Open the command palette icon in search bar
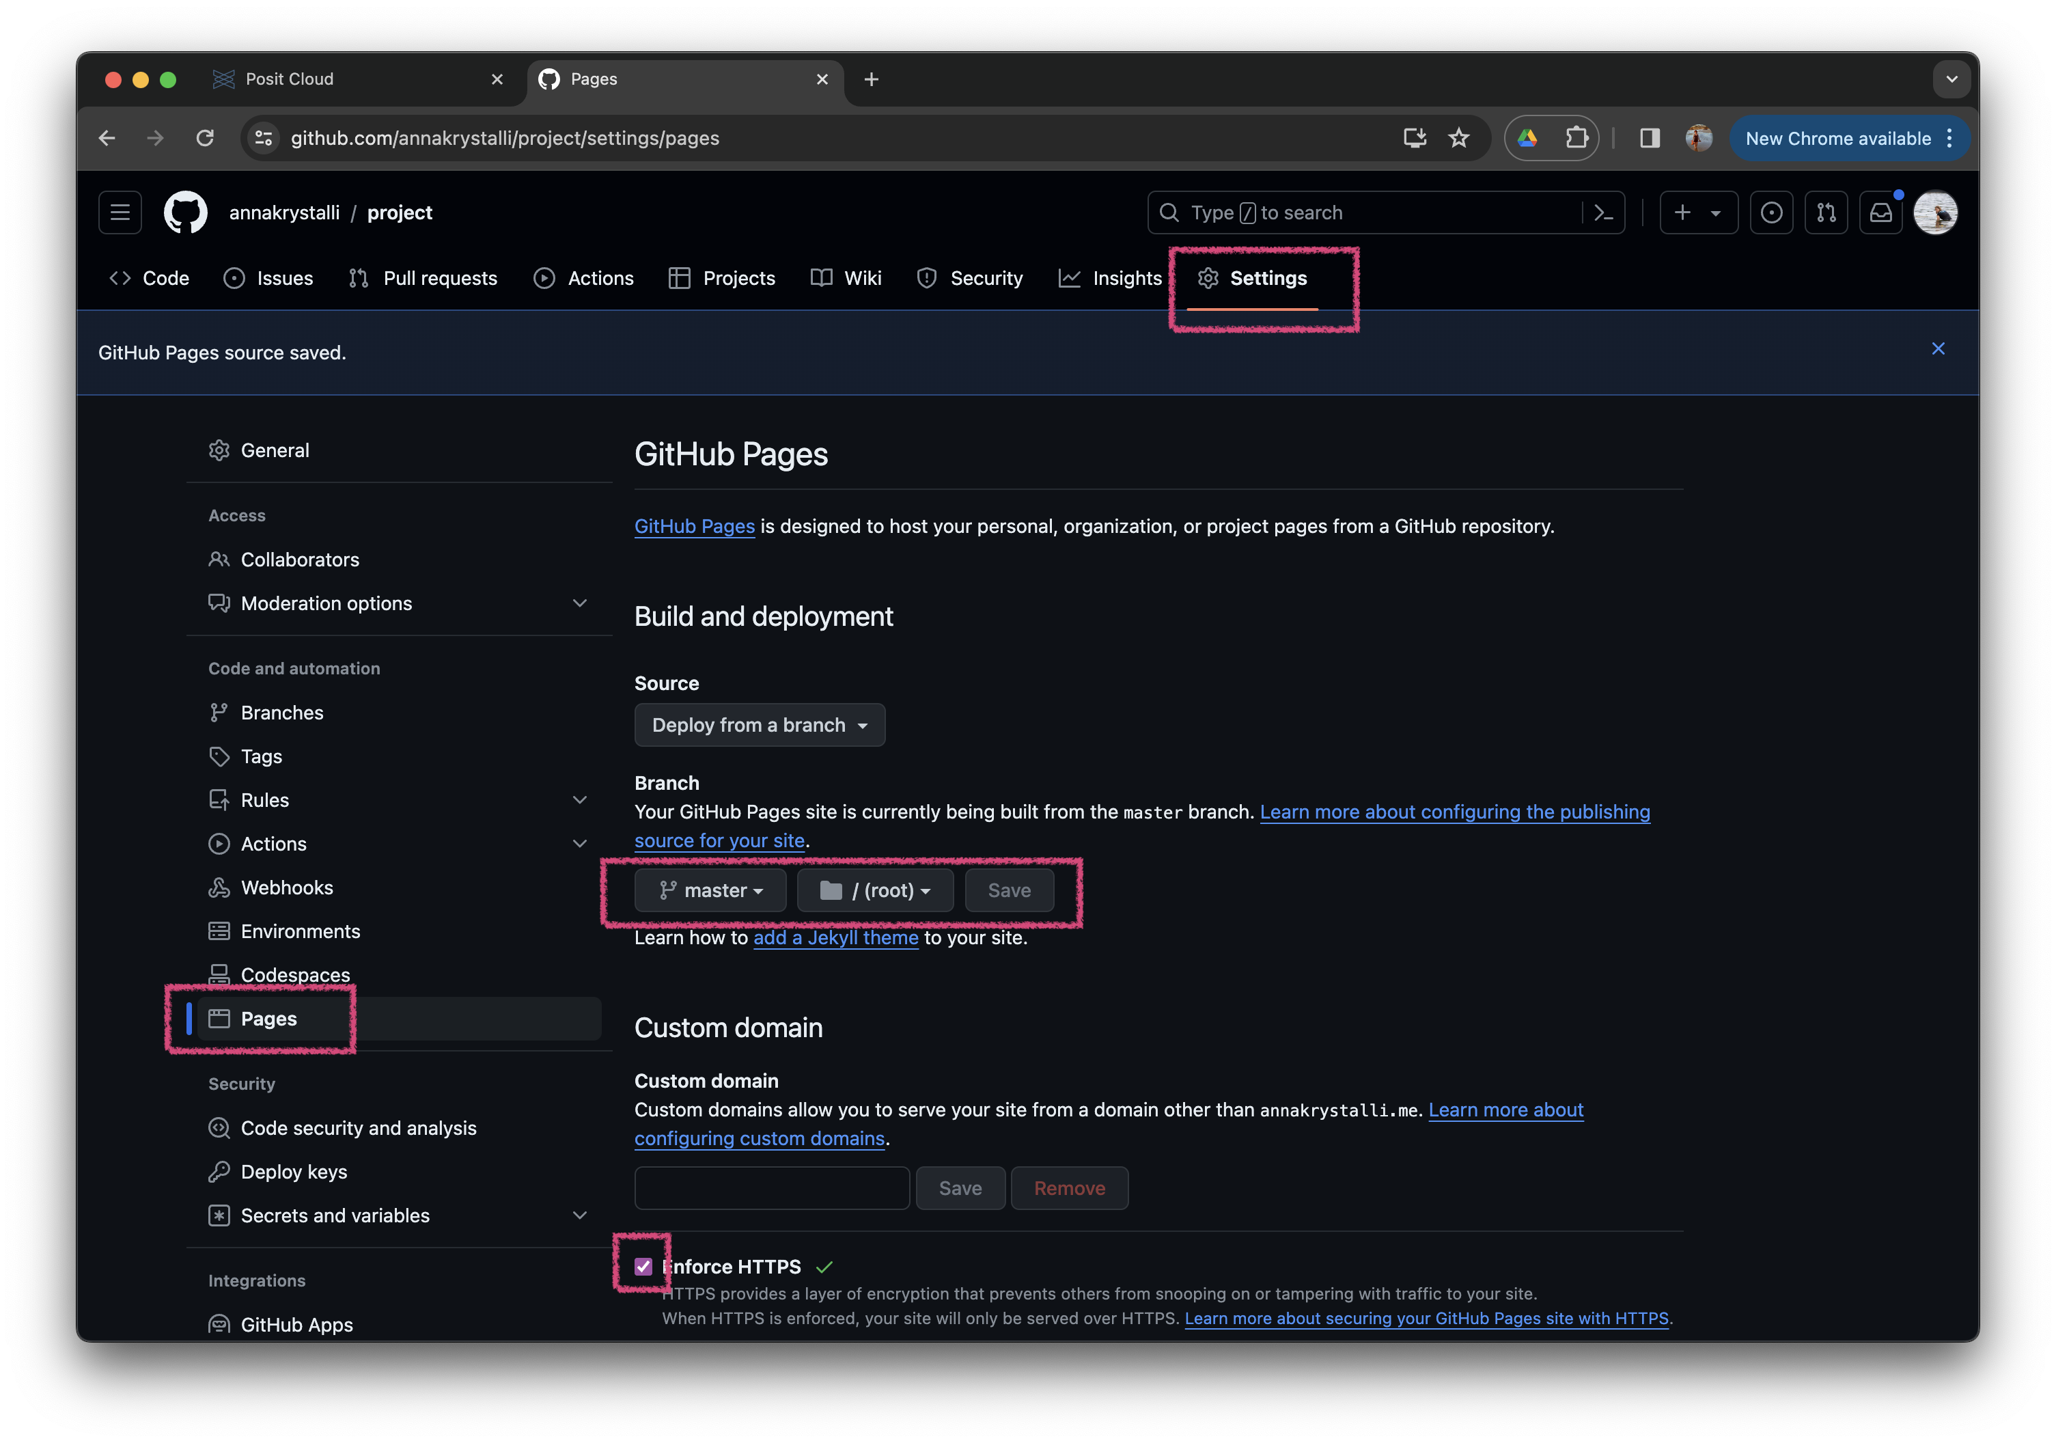 click(1603, 212)
